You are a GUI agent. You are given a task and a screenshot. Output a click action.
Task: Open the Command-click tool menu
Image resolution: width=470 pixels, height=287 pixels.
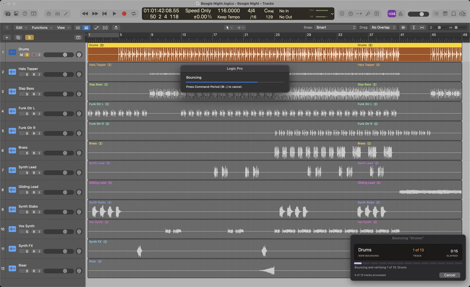241,28
